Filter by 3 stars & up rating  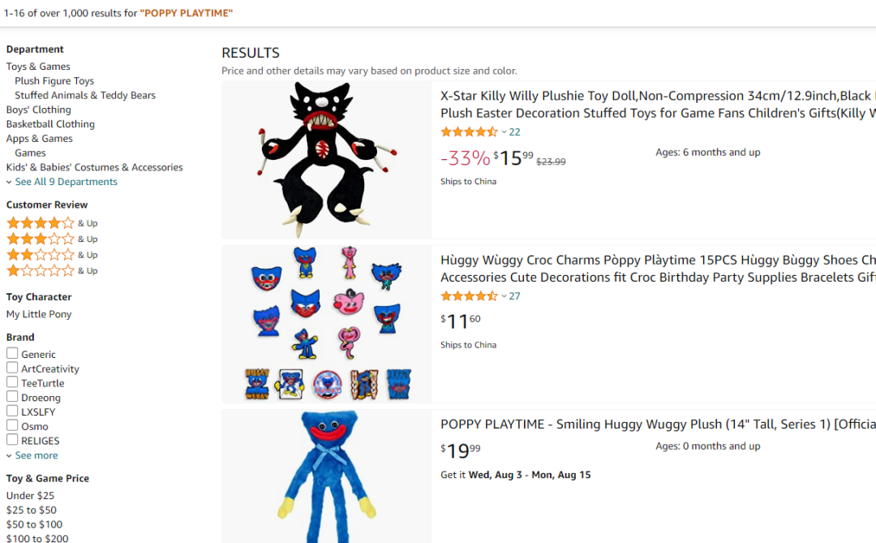tap(41, 239)
